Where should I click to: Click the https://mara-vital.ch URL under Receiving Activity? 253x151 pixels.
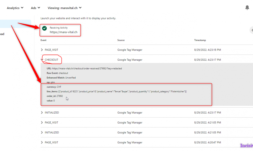[x=64, y=32]
